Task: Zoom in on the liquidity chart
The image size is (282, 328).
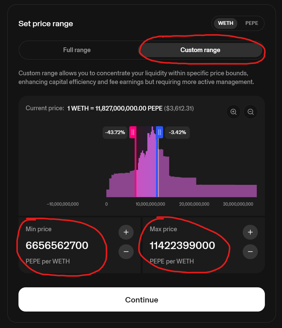Action: coord(234,112)
